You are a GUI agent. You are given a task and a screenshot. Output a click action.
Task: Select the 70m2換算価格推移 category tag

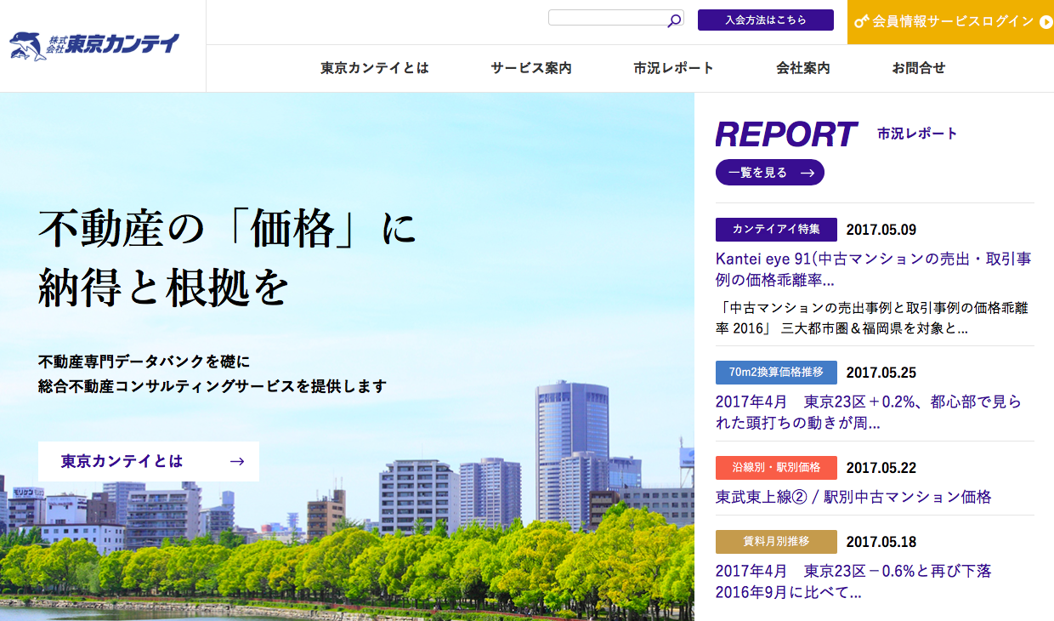point(776,373)
